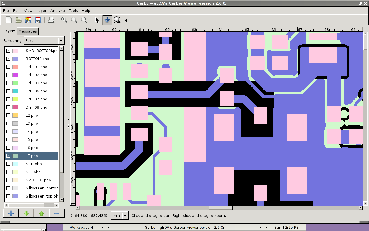Screen dimensions: 369x231
Task: Toggle the L7.pho layer visibility checkbox
Action: pyautogui.click(x=8, y=156)
